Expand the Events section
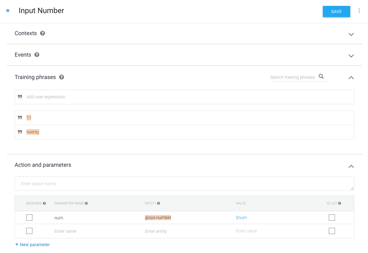The image size is (368, 253). point(351,56)
